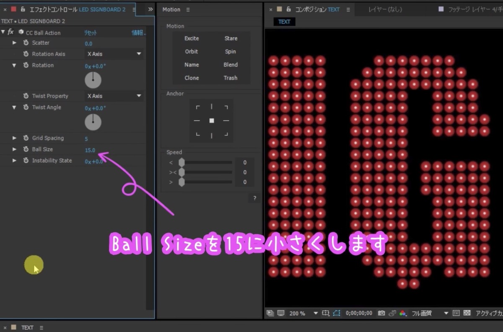Click the リセット reset link for CC Ball Action
This screenshot has height=332, width=503.
pos(90,32)
